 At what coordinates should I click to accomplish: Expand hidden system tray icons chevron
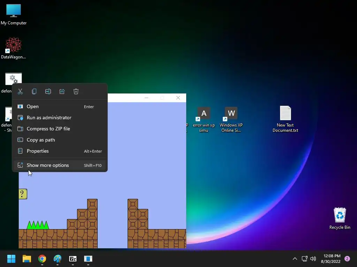(x=295, y=259)
